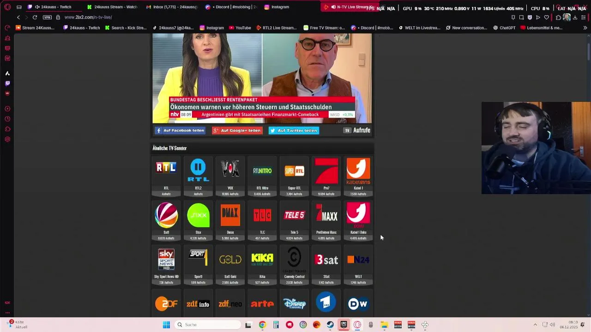The height and width of the screenshot is (332, 591).
Task: Open the Pro7 channel logo
Action: pos(326,171)
